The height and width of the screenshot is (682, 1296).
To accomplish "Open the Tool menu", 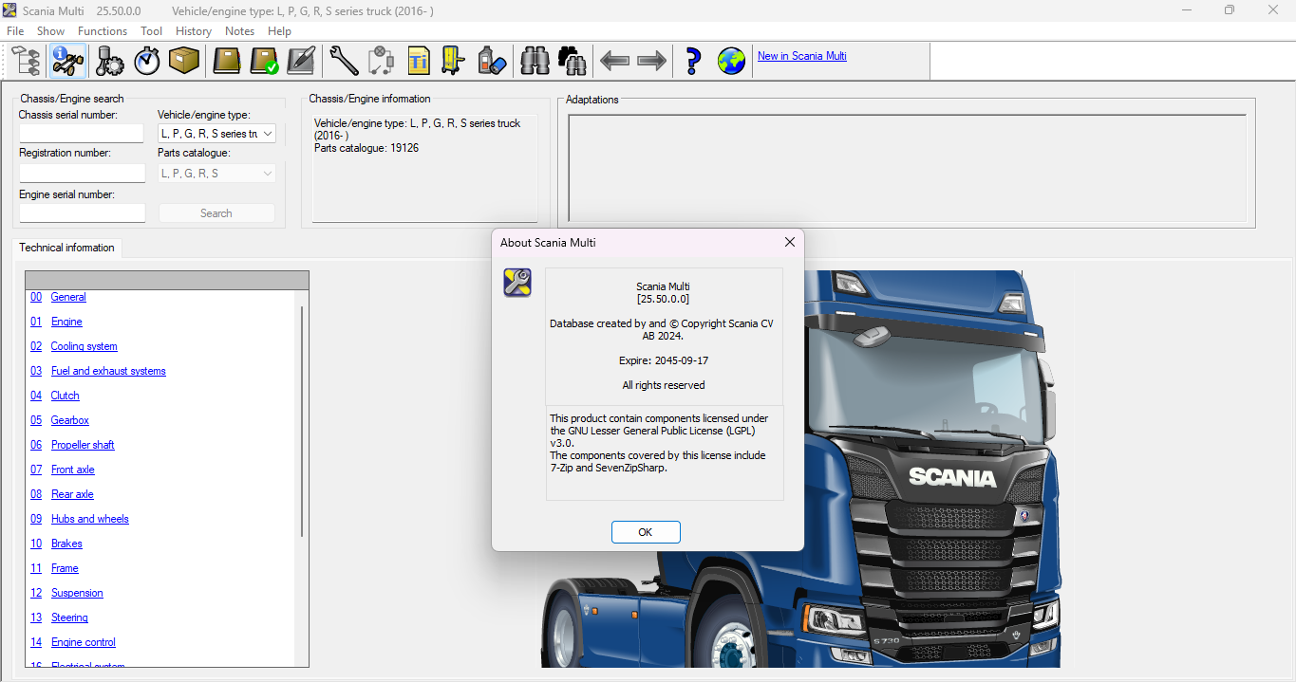I will click(x=152, y=31).
